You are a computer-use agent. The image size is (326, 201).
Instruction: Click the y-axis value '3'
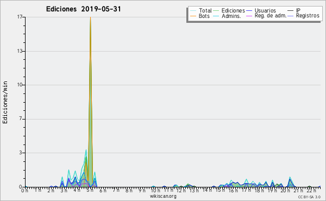click(x=21, y=153)
